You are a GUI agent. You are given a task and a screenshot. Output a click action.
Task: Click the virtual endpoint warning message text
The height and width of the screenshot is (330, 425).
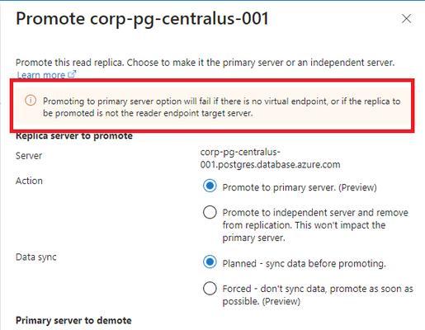(221, 107)
